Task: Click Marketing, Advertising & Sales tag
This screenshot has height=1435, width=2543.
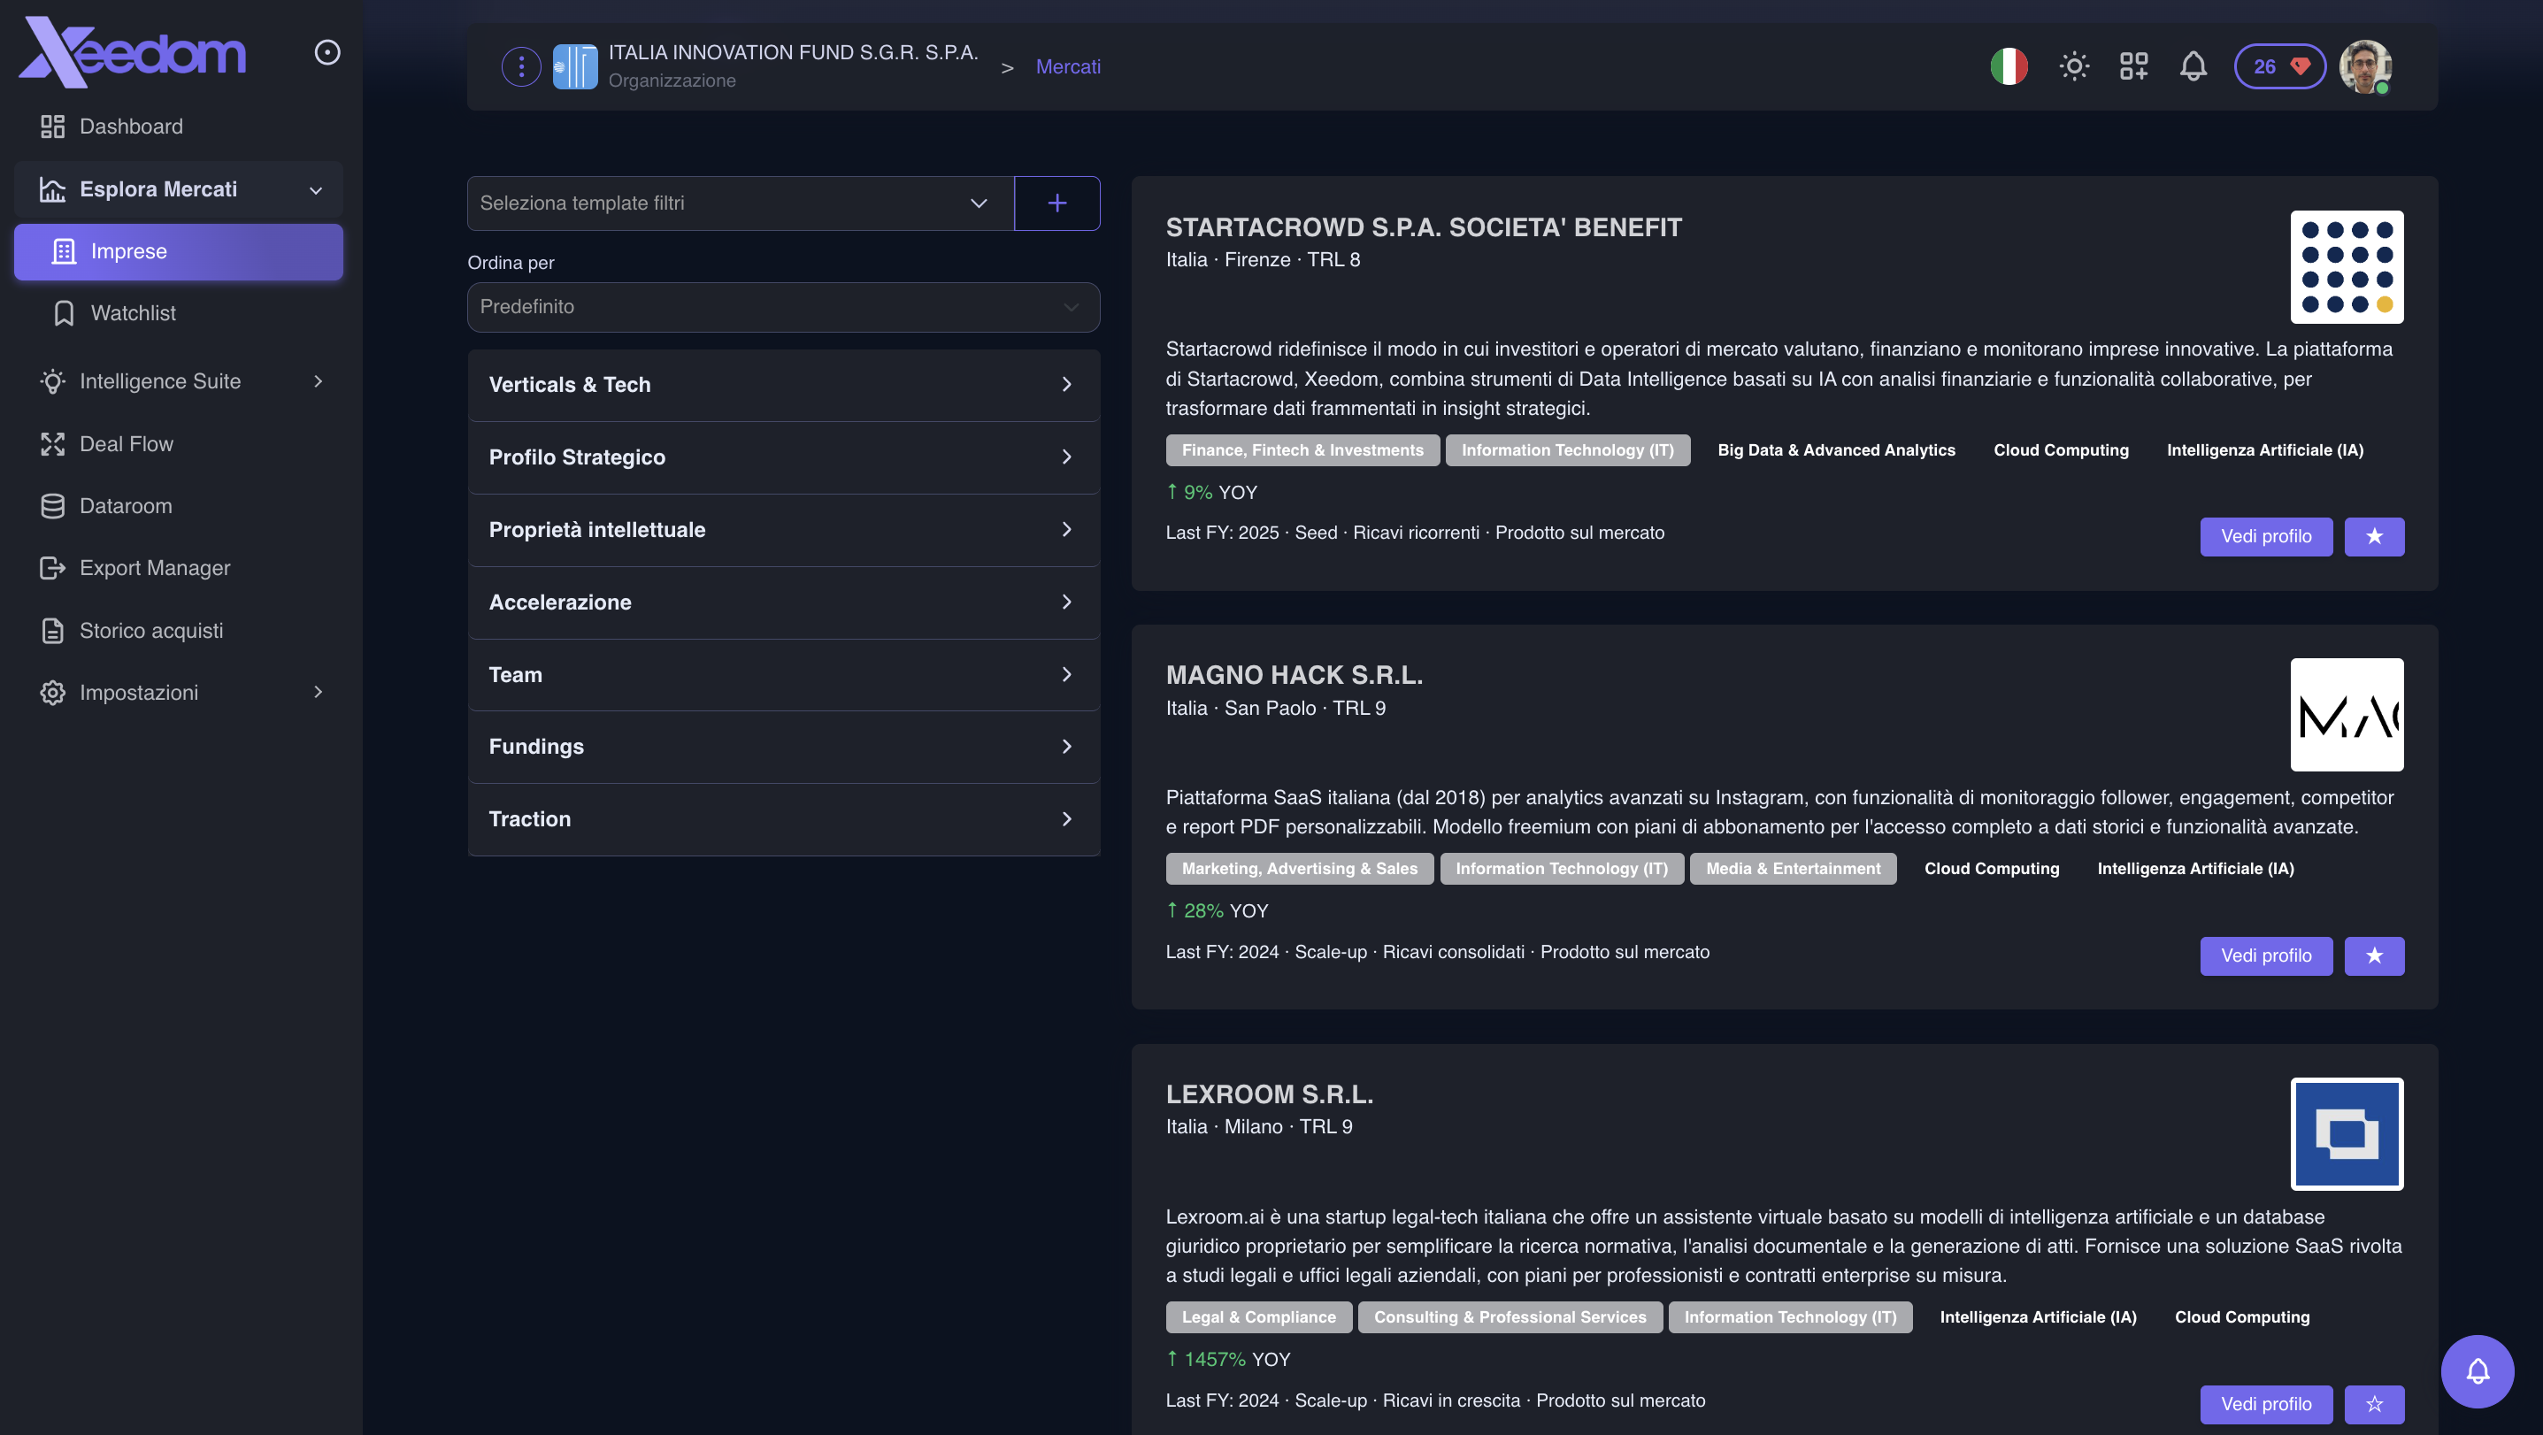Action: click(1299, 869)
